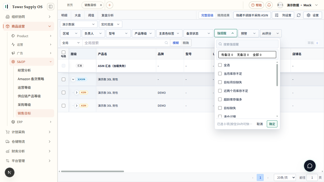324x182 pixels.
Task: Open the 区域 filter dropdown
Action: (70, 33)
